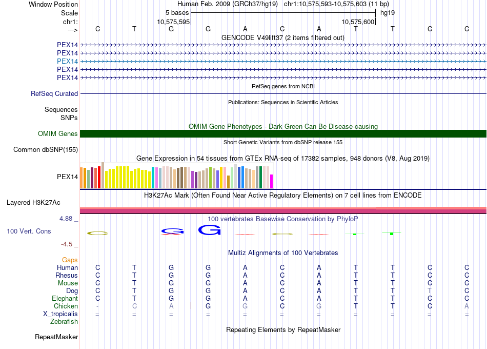
Task: Click the orange Gaps label
Action: coord(70,260)
